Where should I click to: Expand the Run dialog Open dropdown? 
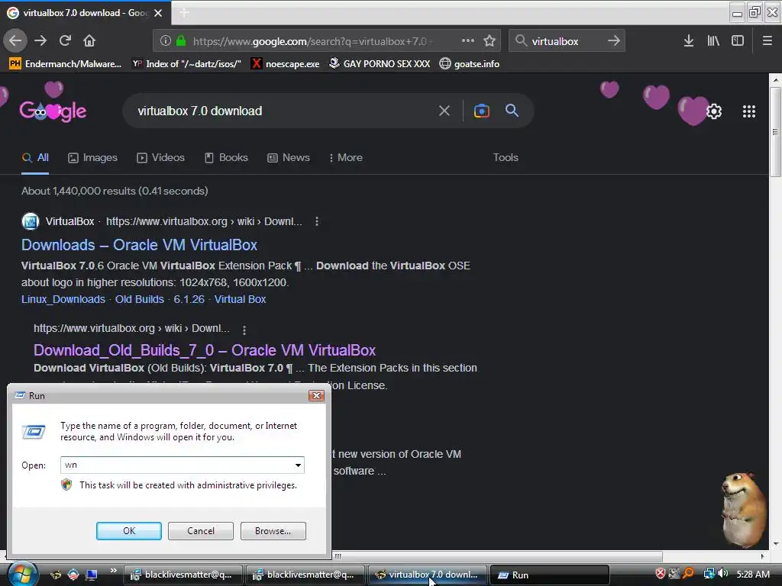point(298,465)
